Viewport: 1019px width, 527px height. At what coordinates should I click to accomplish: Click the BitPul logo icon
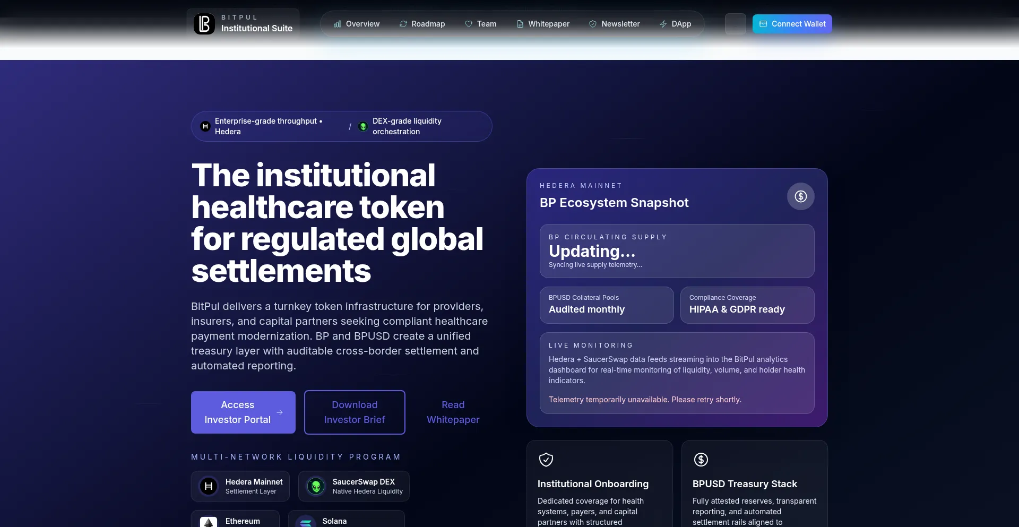pos(204,24)
